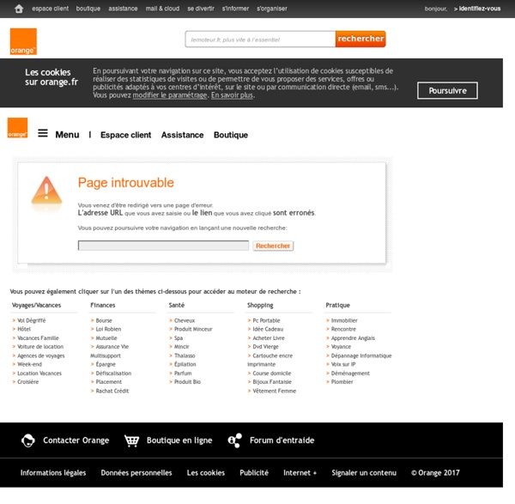
Task: Click the Forum d'entraide icon
Action: (x=235, y=440)
